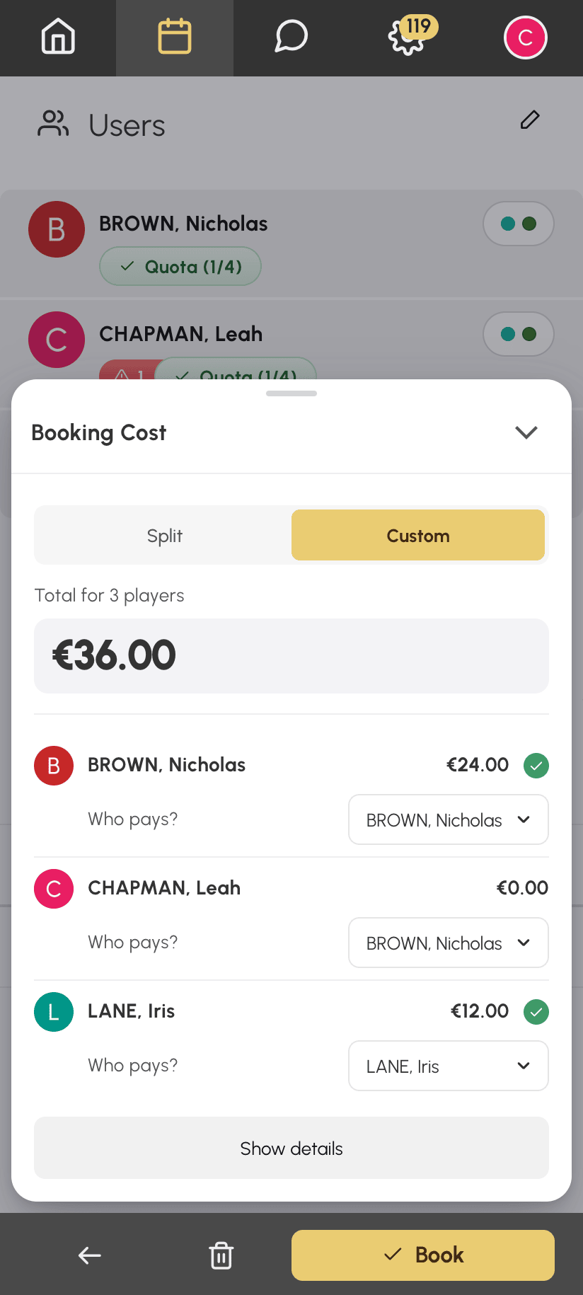Open the profile avatar C at top right
This screenshot has height=1295, width=583.
[525, 38]
